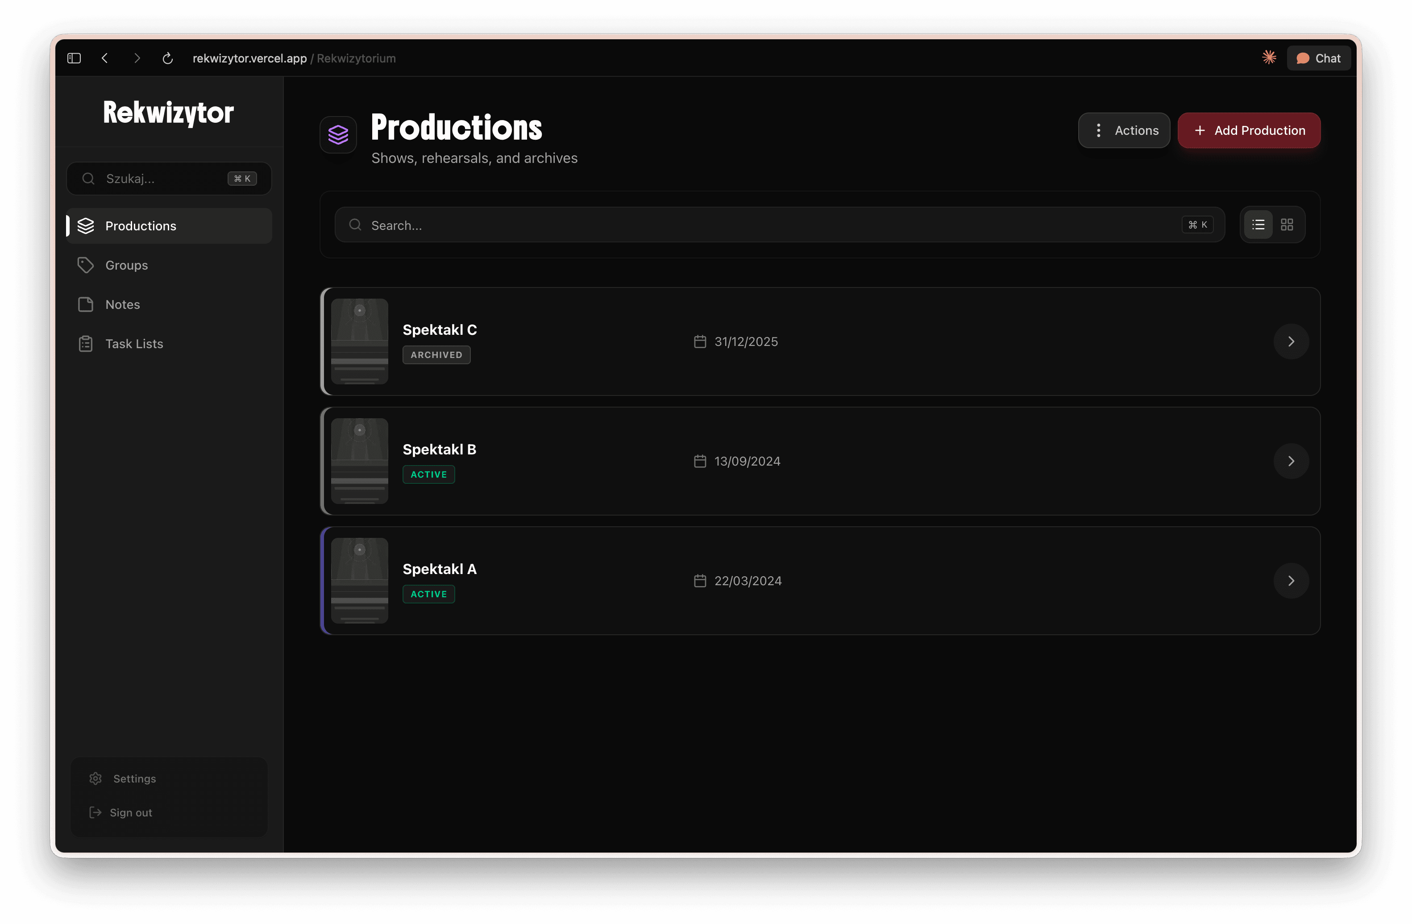This screenshot has width=1412, height=924.
Task: Click the Spektakl B title
Action: pyautogui.click(x=440, y=450)
